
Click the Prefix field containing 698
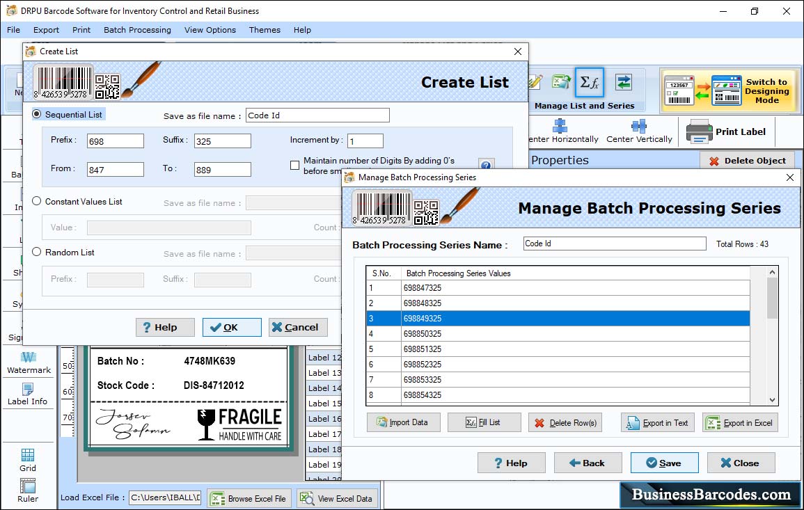(x=116, y=141)
